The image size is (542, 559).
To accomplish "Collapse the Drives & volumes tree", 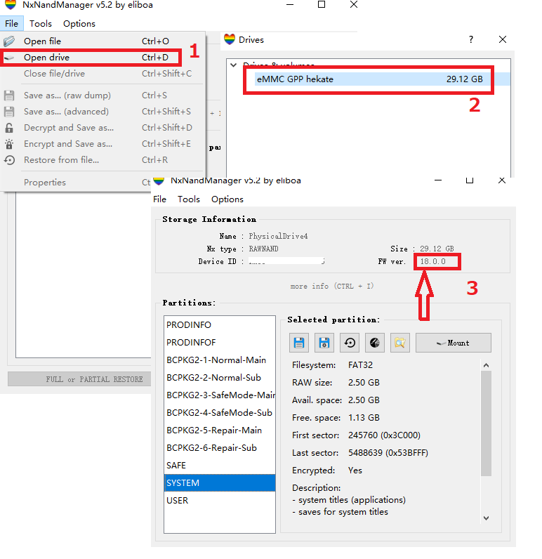I will pos(234,65).
